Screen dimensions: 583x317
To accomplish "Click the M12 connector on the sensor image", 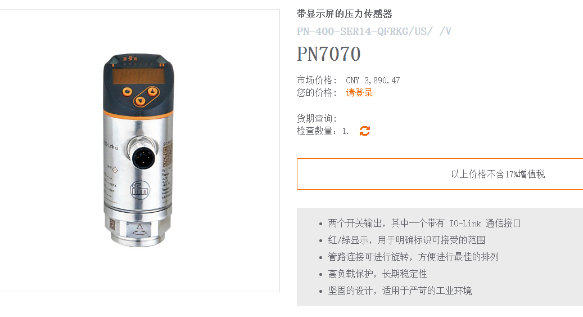I will 142,157.
